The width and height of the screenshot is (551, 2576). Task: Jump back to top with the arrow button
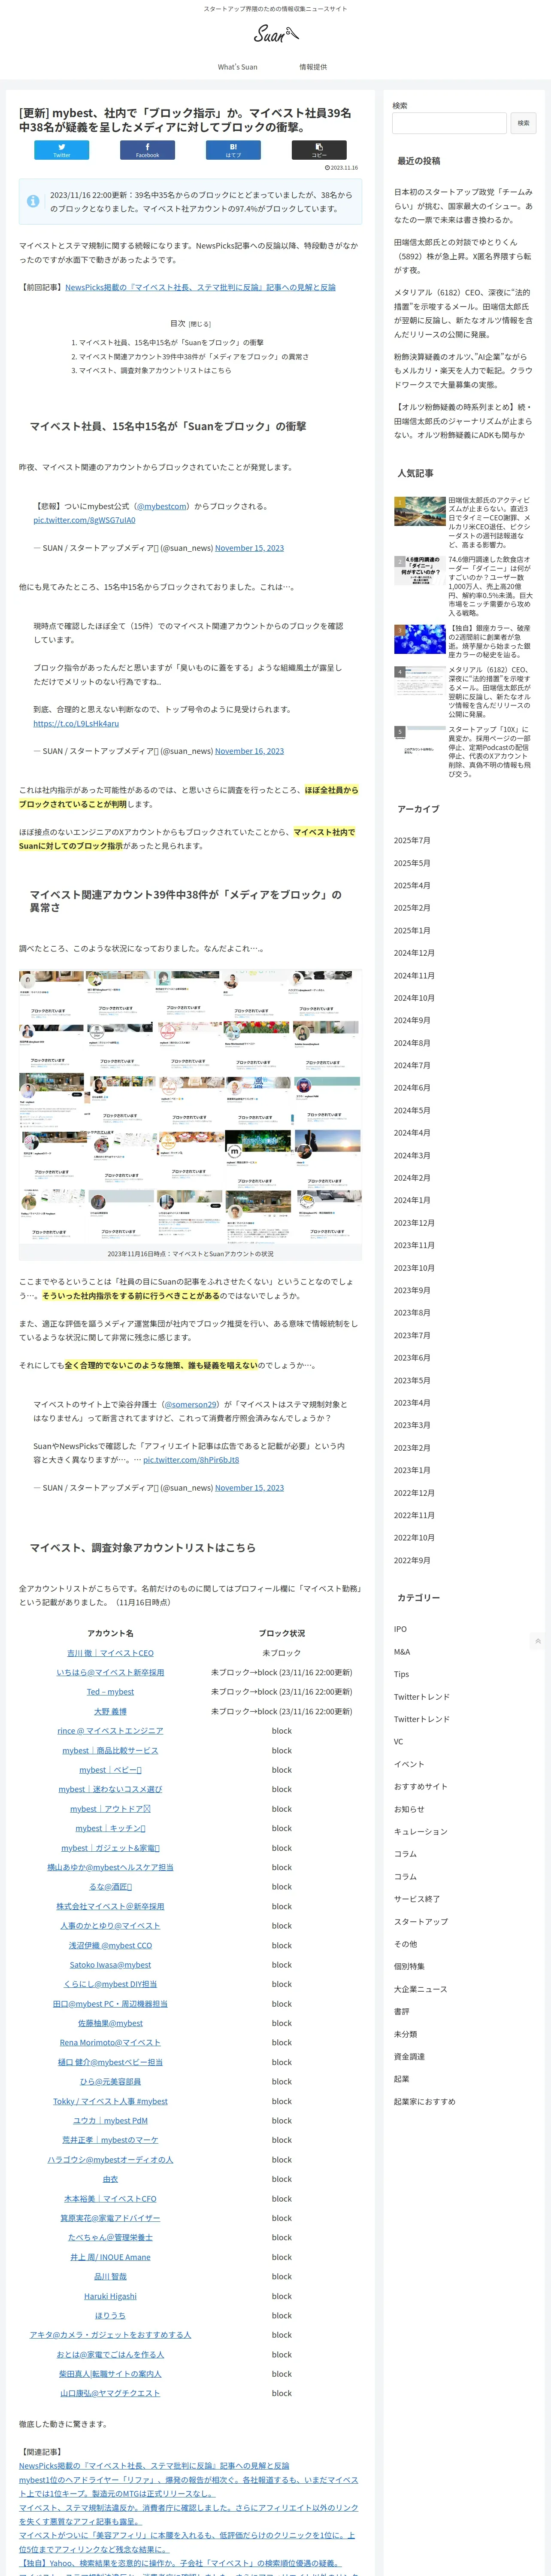coord(538,1641)
